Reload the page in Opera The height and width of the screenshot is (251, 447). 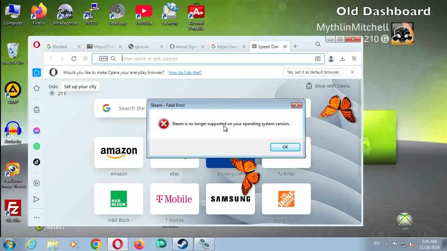coord(74,59)
